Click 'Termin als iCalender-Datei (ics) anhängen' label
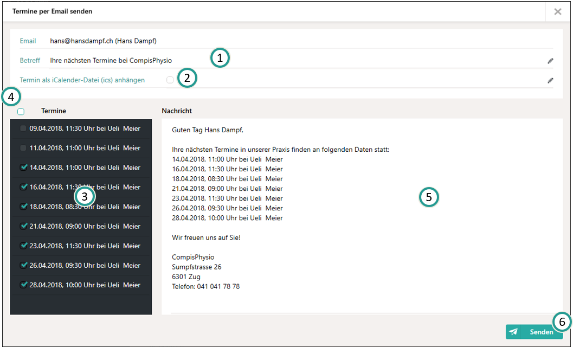Viewport: 573px width, 347px height. (82, 80)
